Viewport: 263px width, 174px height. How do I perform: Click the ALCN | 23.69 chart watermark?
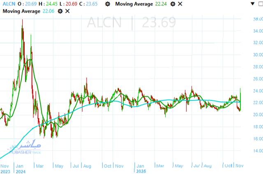click(x=129, y=23)
